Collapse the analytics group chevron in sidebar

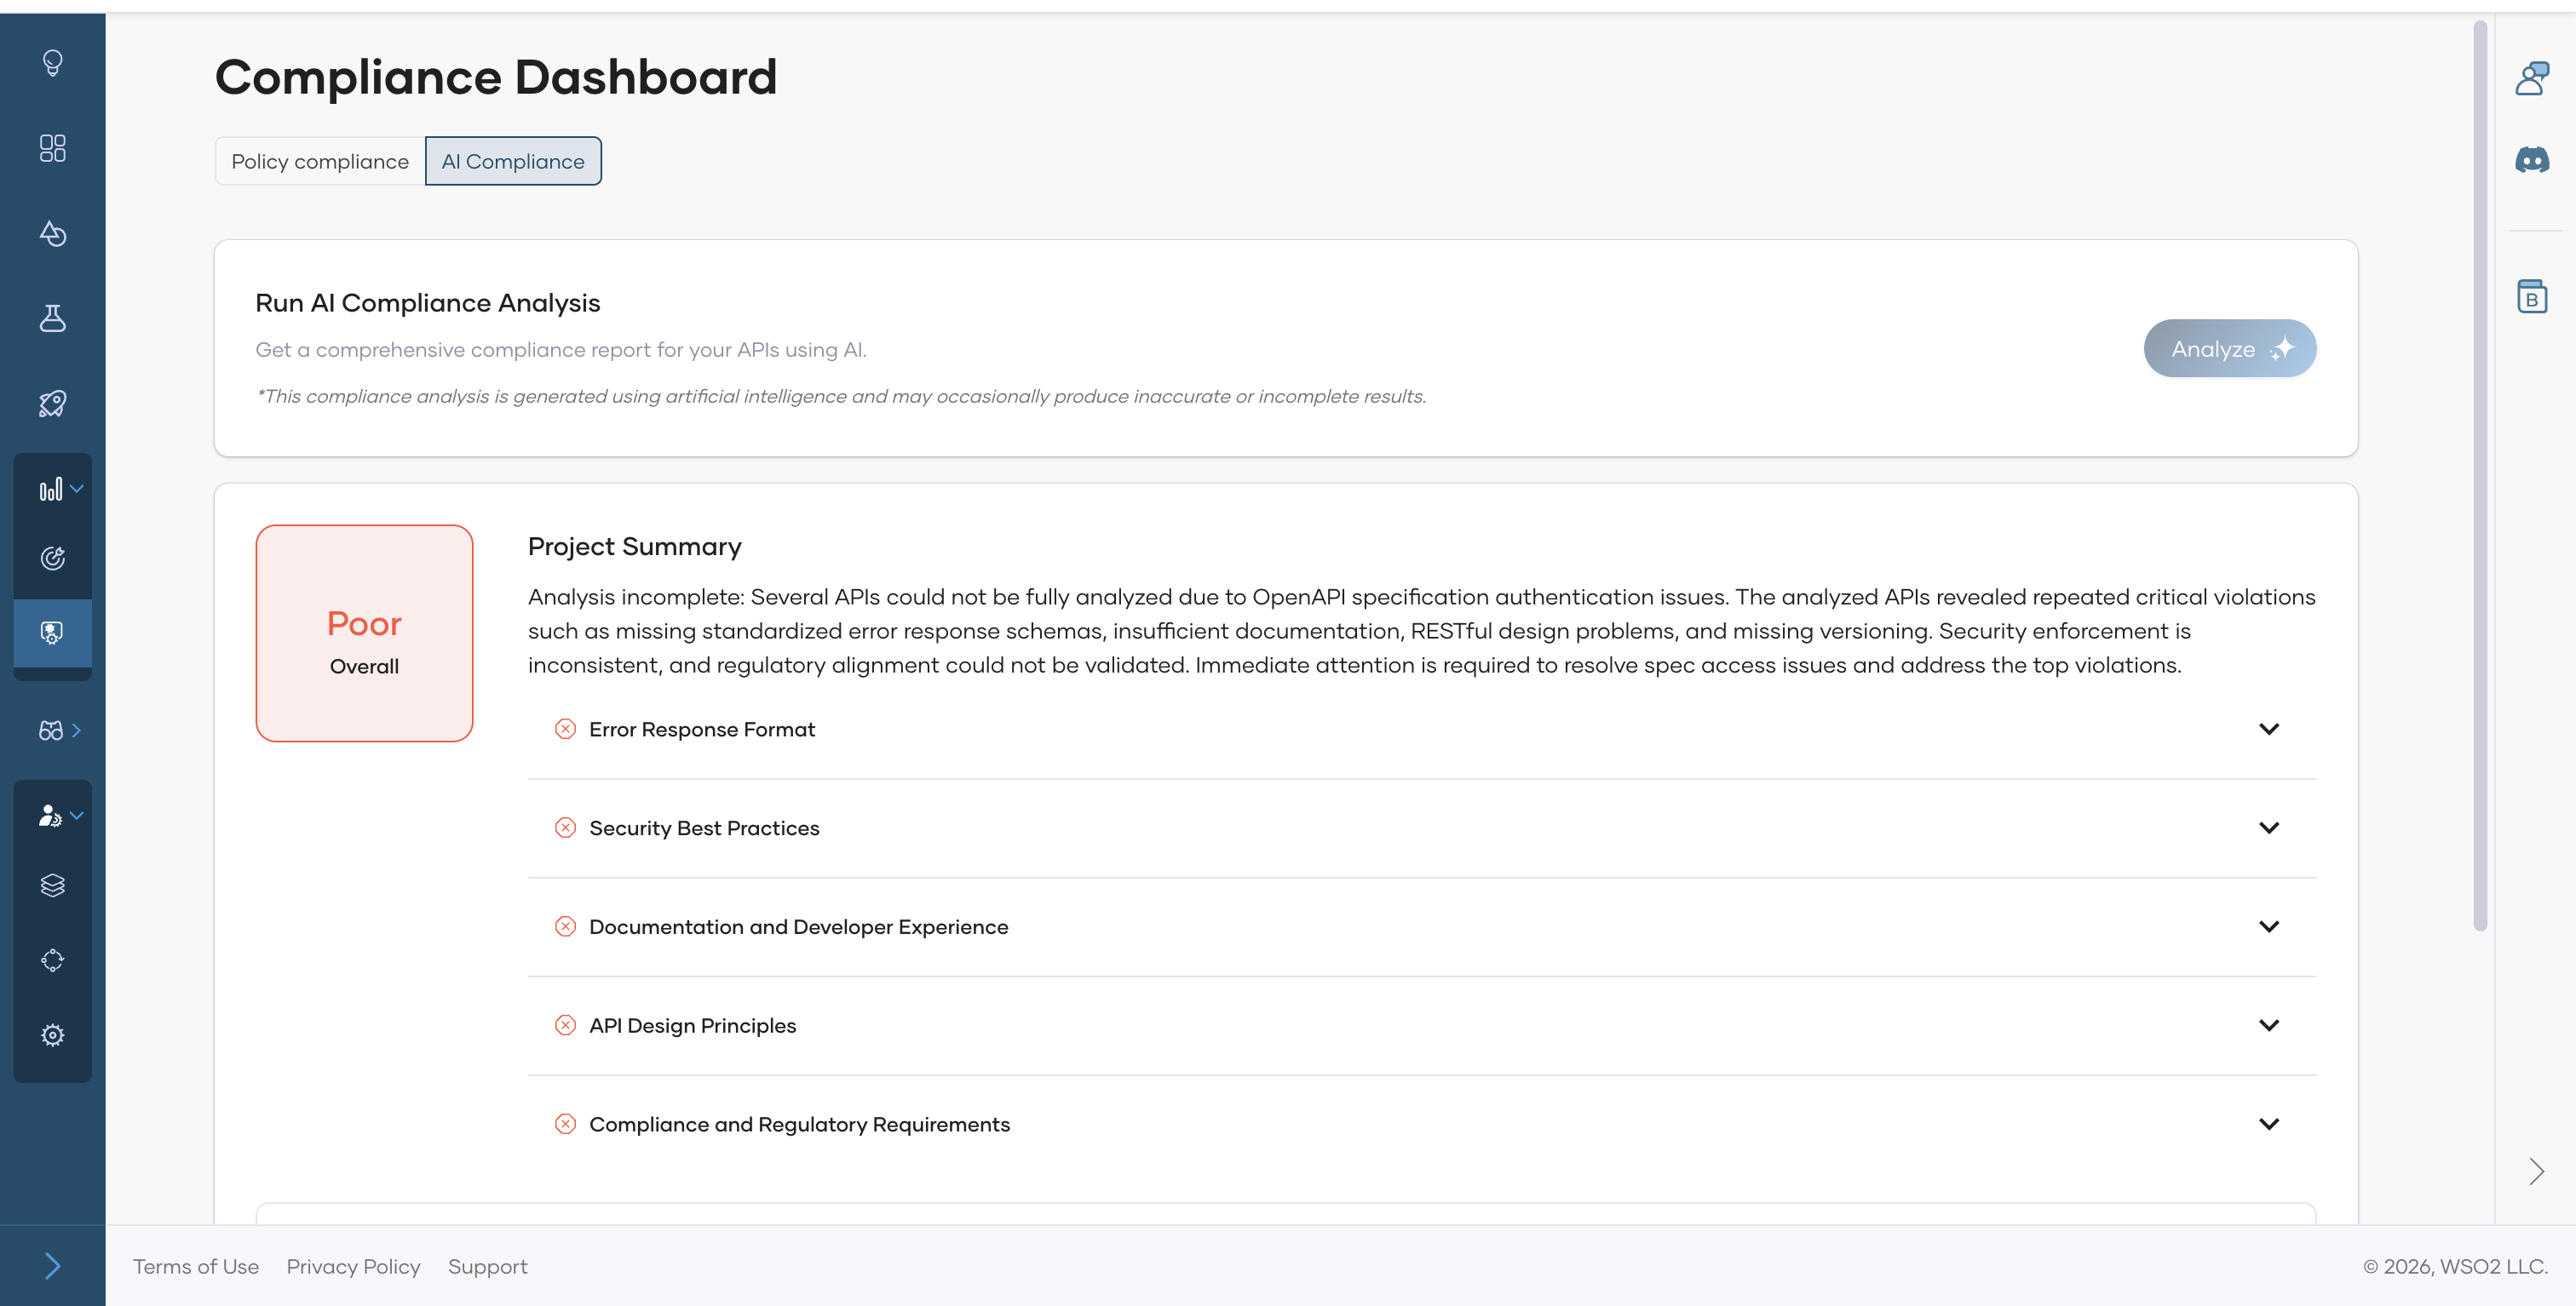coord(77,489)
